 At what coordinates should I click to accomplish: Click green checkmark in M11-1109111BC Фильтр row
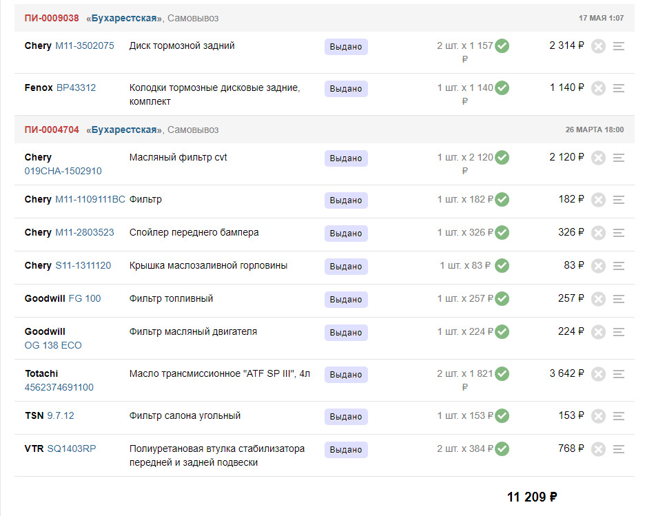coord(502,199)
